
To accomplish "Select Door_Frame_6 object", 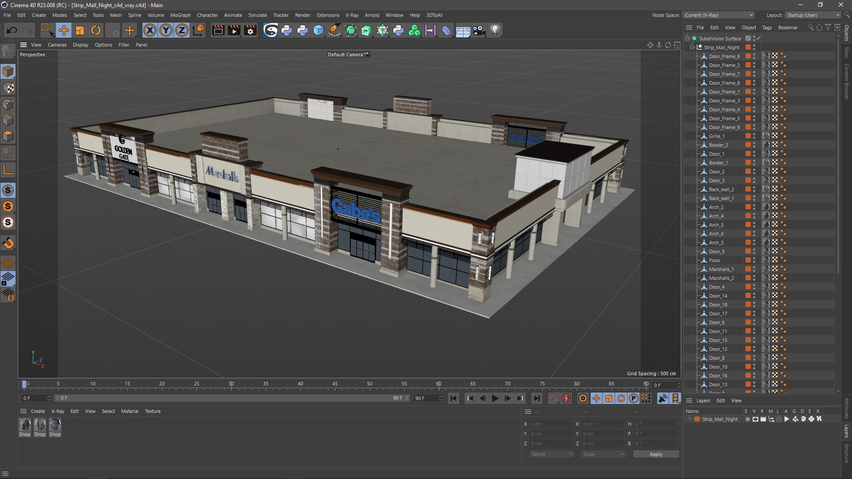I will pyautogui.click(x=724, y=56).
